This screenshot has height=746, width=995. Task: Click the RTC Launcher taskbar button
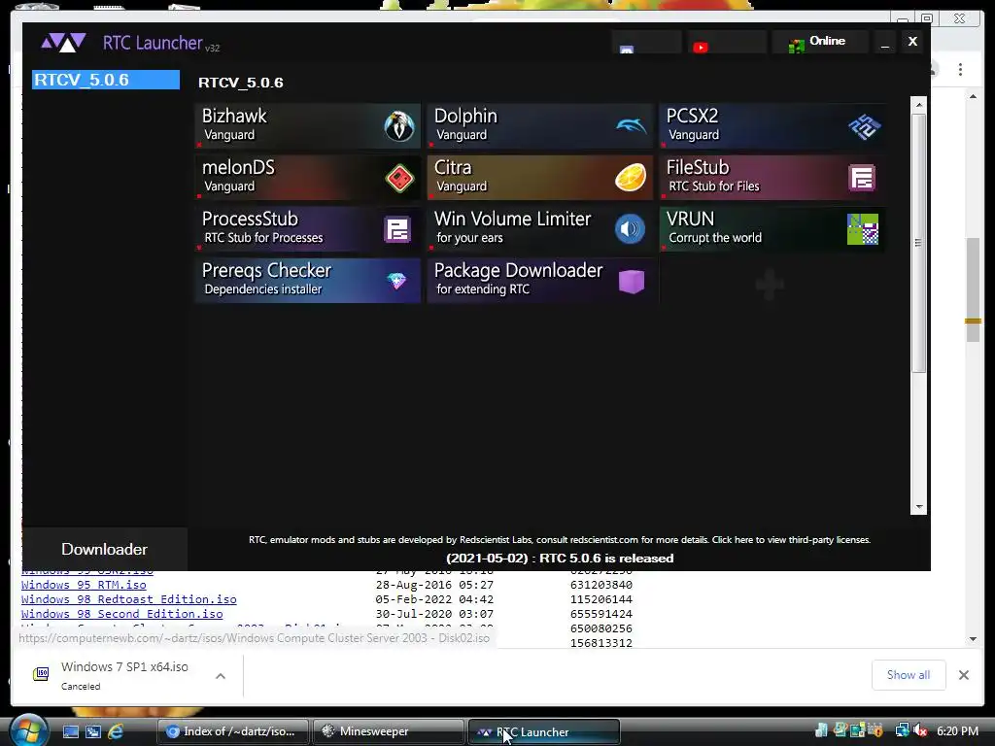click(544, 731)
